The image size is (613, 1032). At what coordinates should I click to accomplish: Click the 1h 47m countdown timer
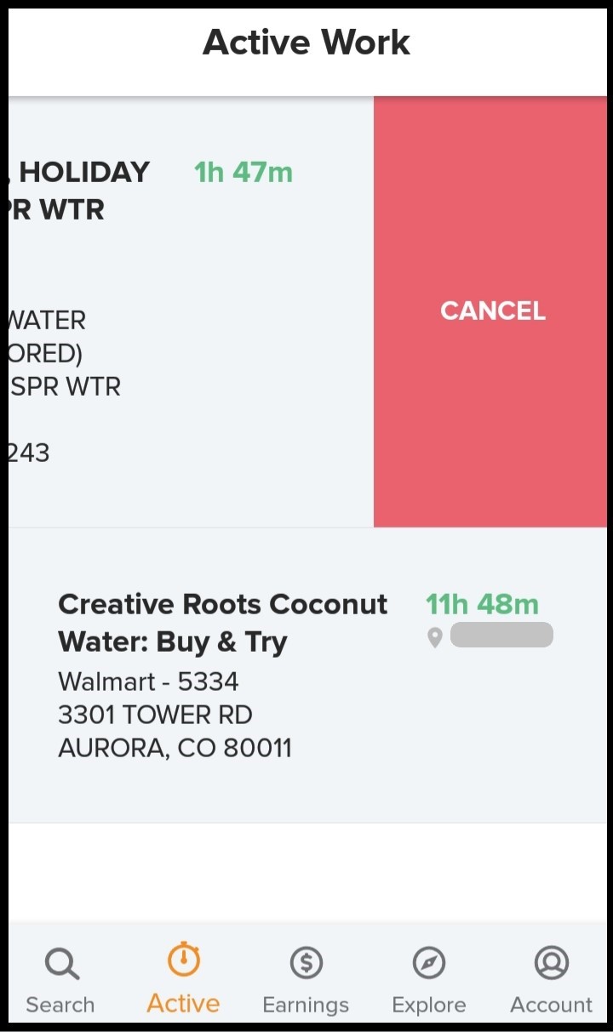pyautogui.click(x=243, y=172)
